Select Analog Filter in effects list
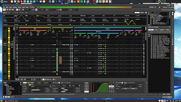Viewport: 181px width, 102px height. point(9,87)
